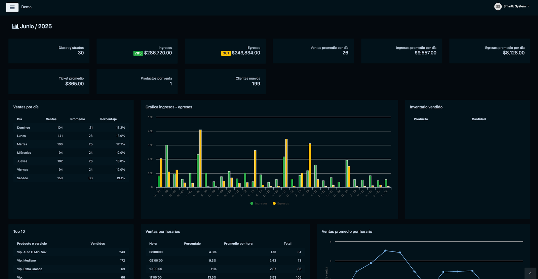
Task: Expand the Smartb System user dropdown
Action: coord(516,6)
